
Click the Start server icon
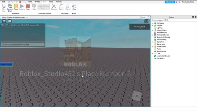click(34, 7)
